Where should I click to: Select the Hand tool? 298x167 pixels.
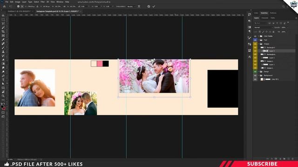pos(3,92)
